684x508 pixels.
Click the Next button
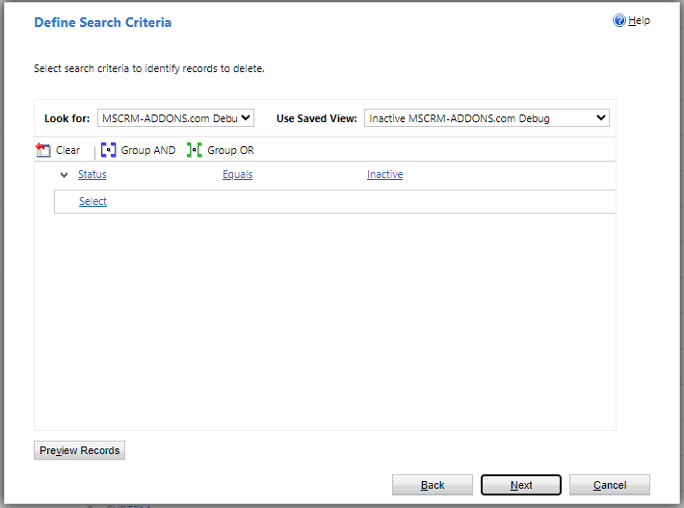coord(521,485)
